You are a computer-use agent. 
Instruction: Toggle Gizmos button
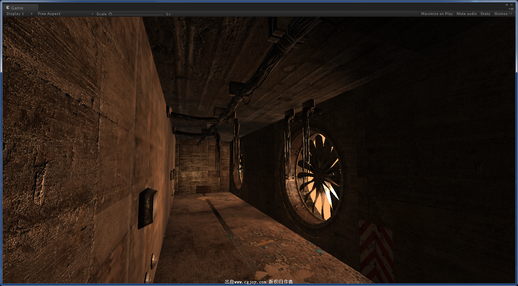point(501,14)
